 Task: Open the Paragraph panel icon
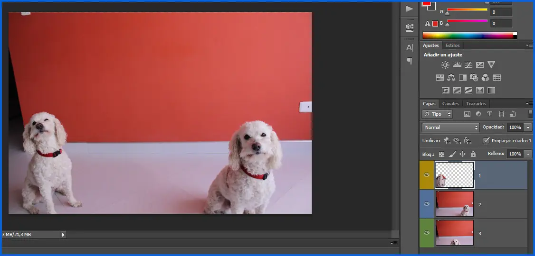tap(410, 61)
